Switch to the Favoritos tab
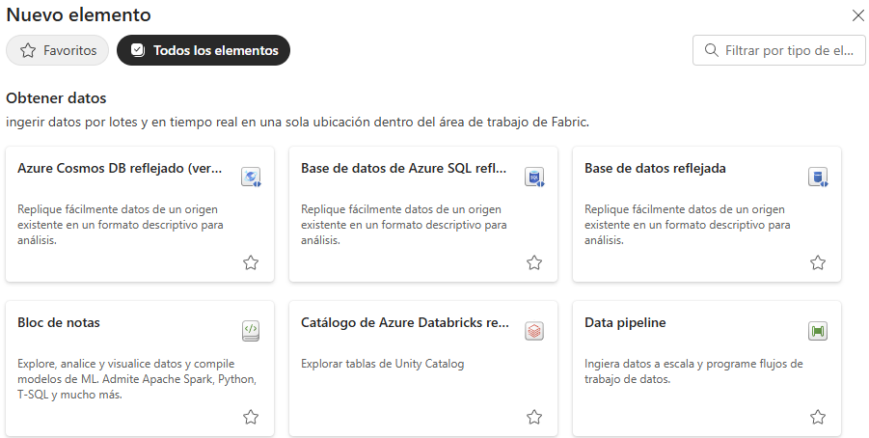This screenshot has width=869, height=438. click(x=58, y=50)
